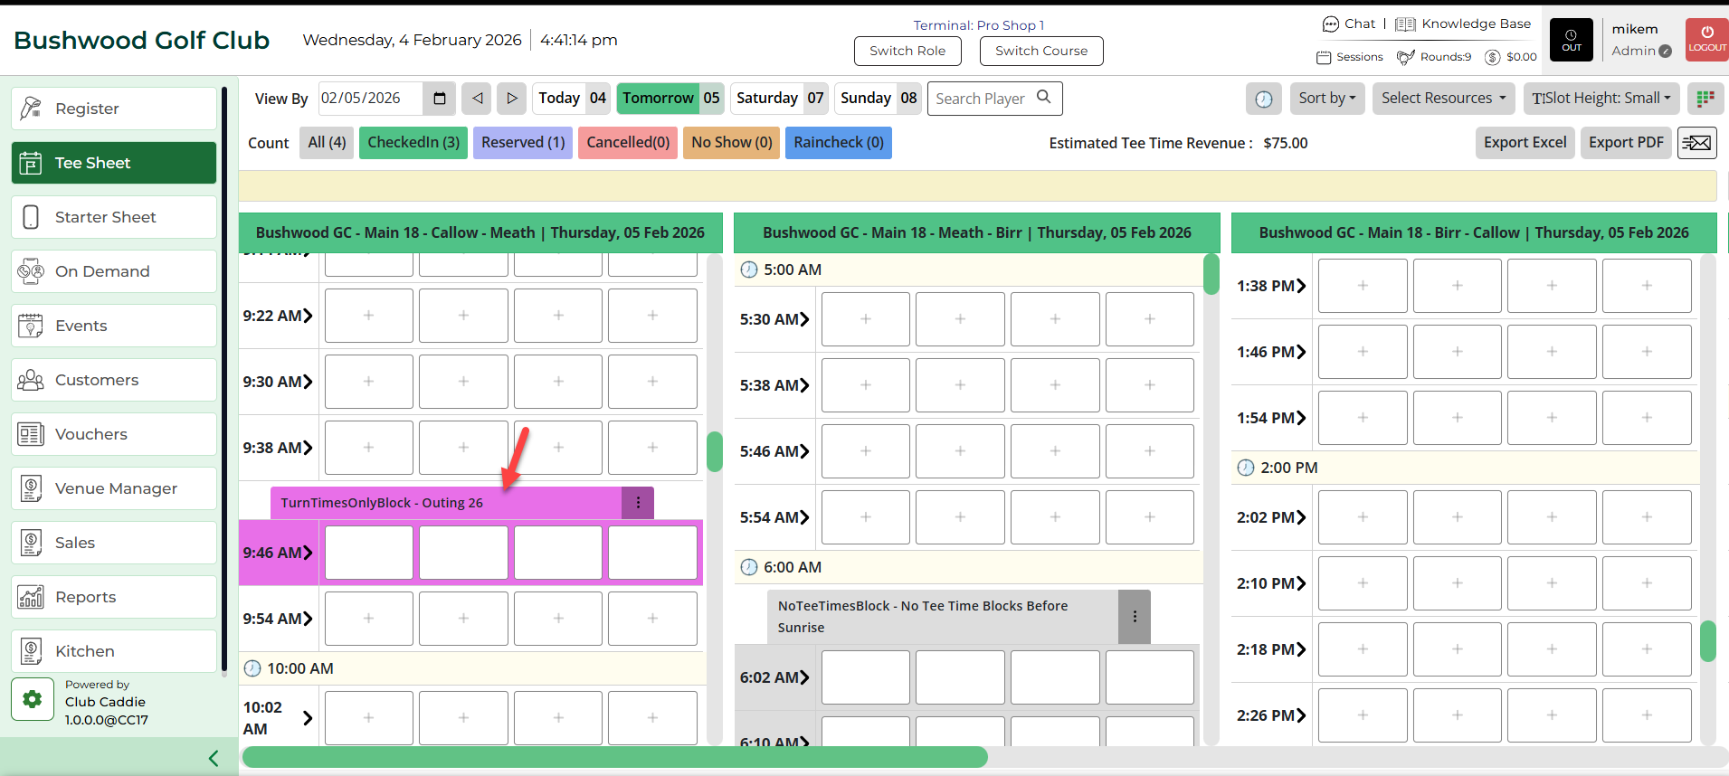
Task: Open options menu for Outing 26 block
Action: point(638,503)
